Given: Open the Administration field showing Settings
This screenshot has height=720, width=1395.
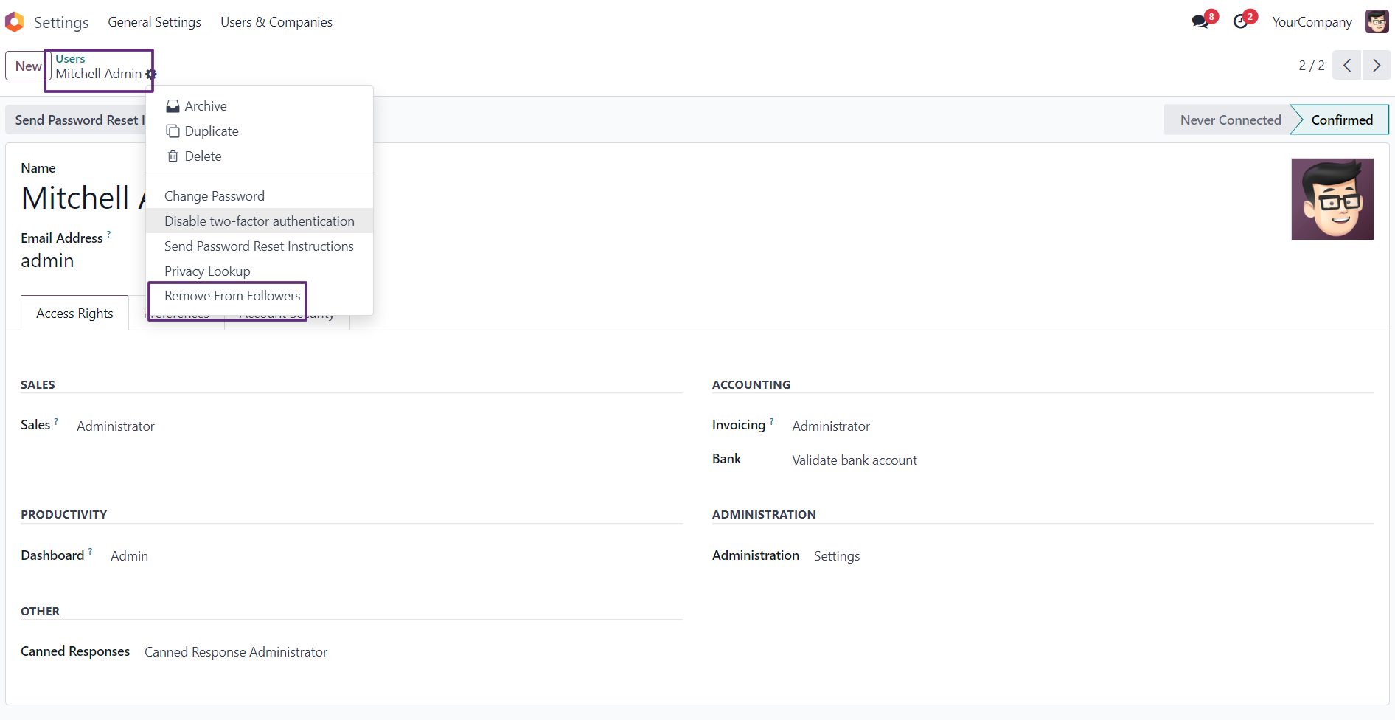Looking at the screenshot, I should (837, 556).
